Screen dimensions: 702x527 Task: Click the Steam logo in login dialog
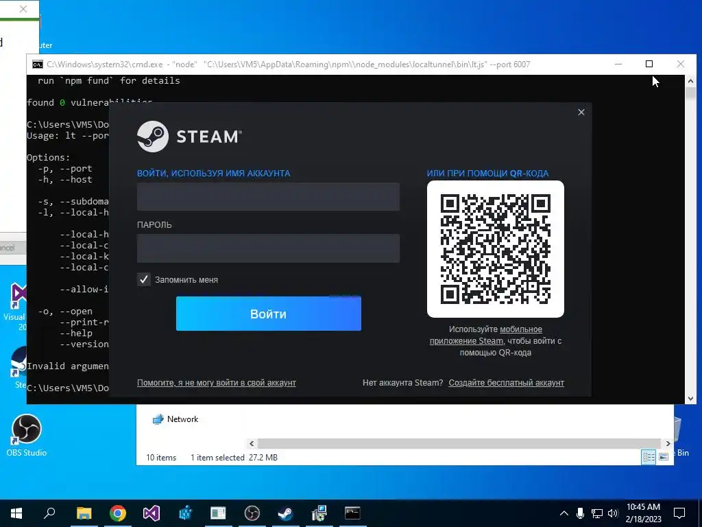pyautogui.click(x=190, y=137)
